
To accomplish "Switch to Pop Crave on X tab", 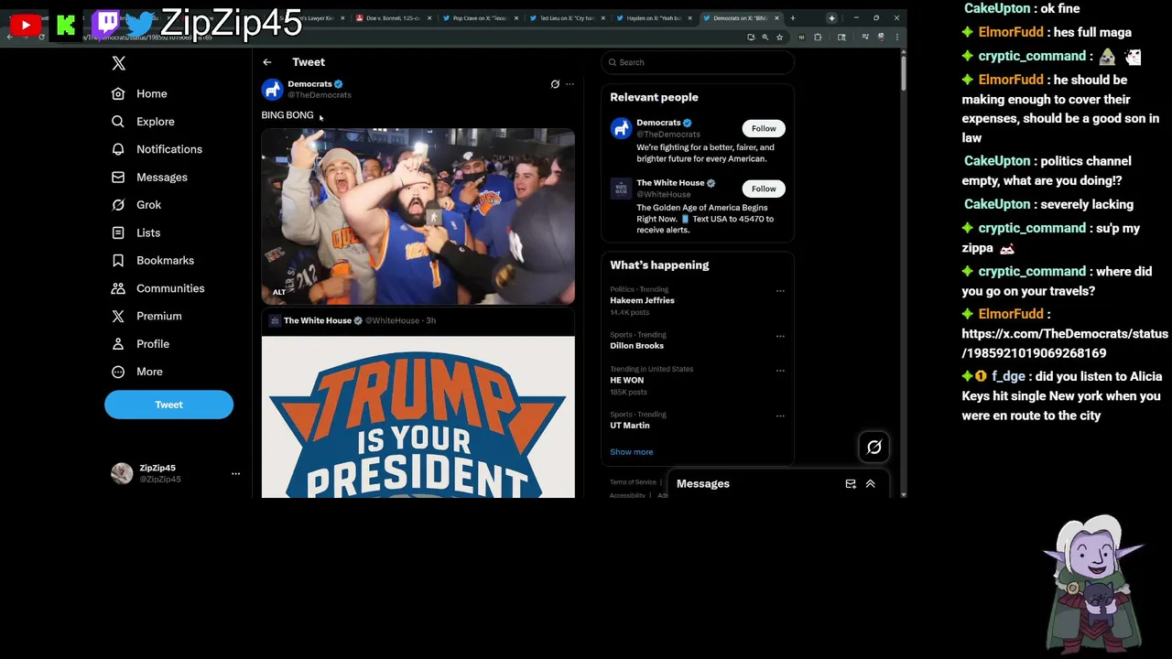I will [x=480, y=18].
